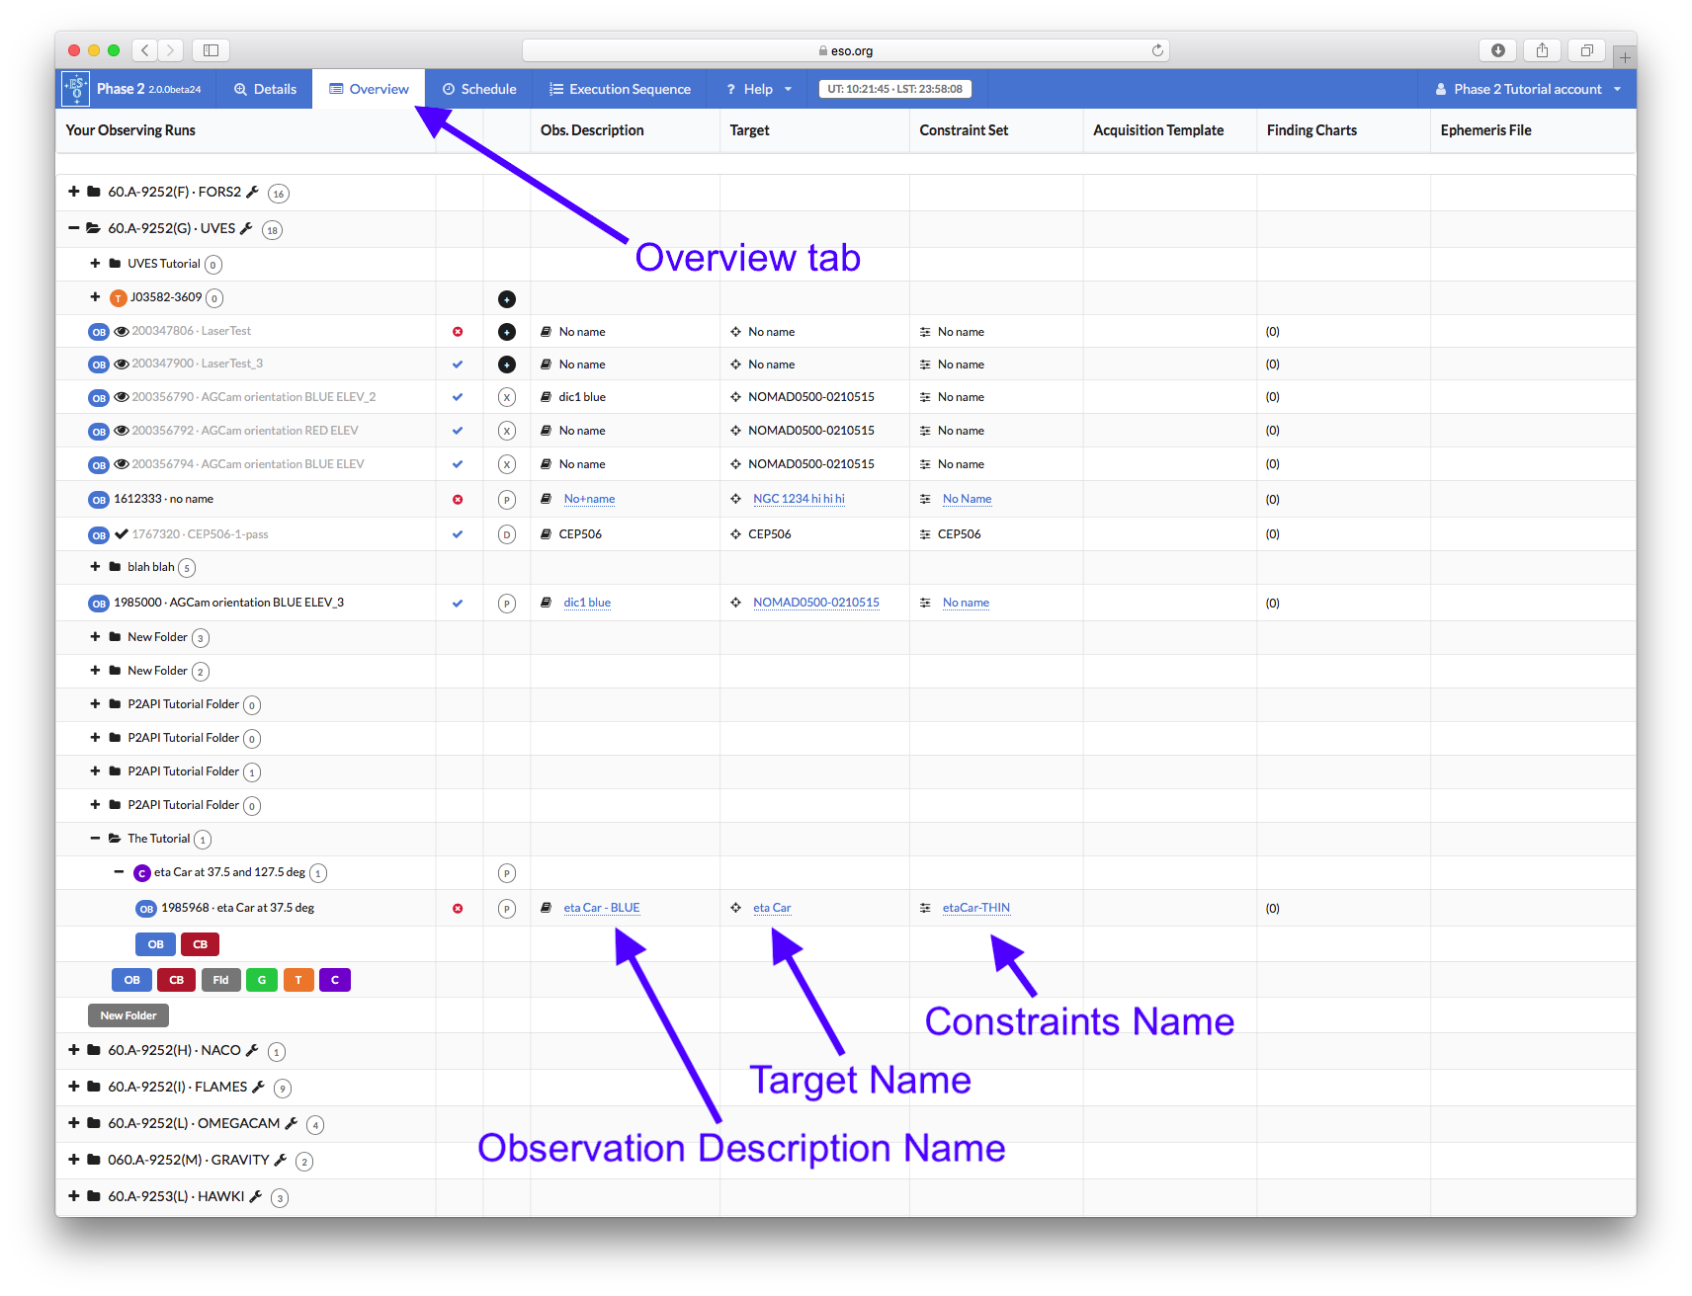1692x1296 pixels.
Task: Expand the 60.A-9252(F) FORS2 run
Action: [74, 192]
